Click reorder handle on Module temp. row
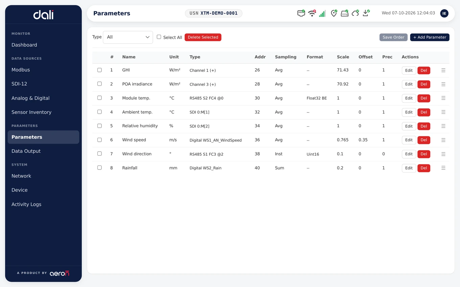The height and width of the screenshot is (287, 460). (x=443, y=98)
